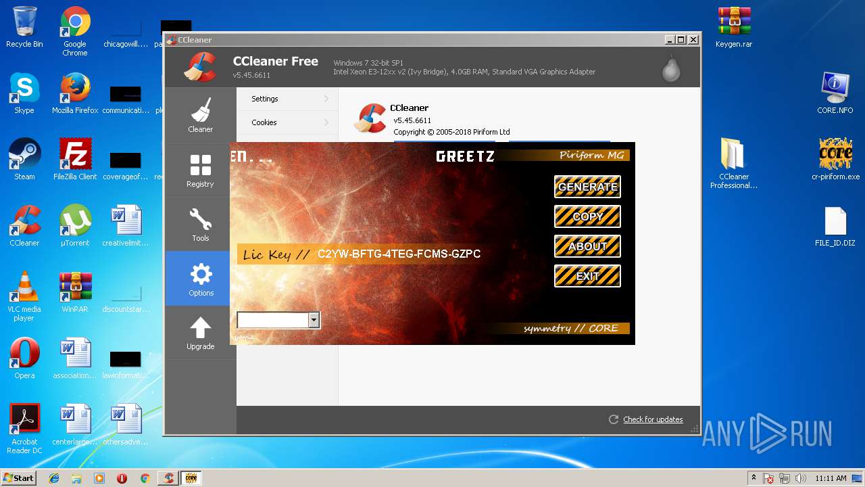
Task: Open the association Word document on desktop
Action: tap(75, 358)
